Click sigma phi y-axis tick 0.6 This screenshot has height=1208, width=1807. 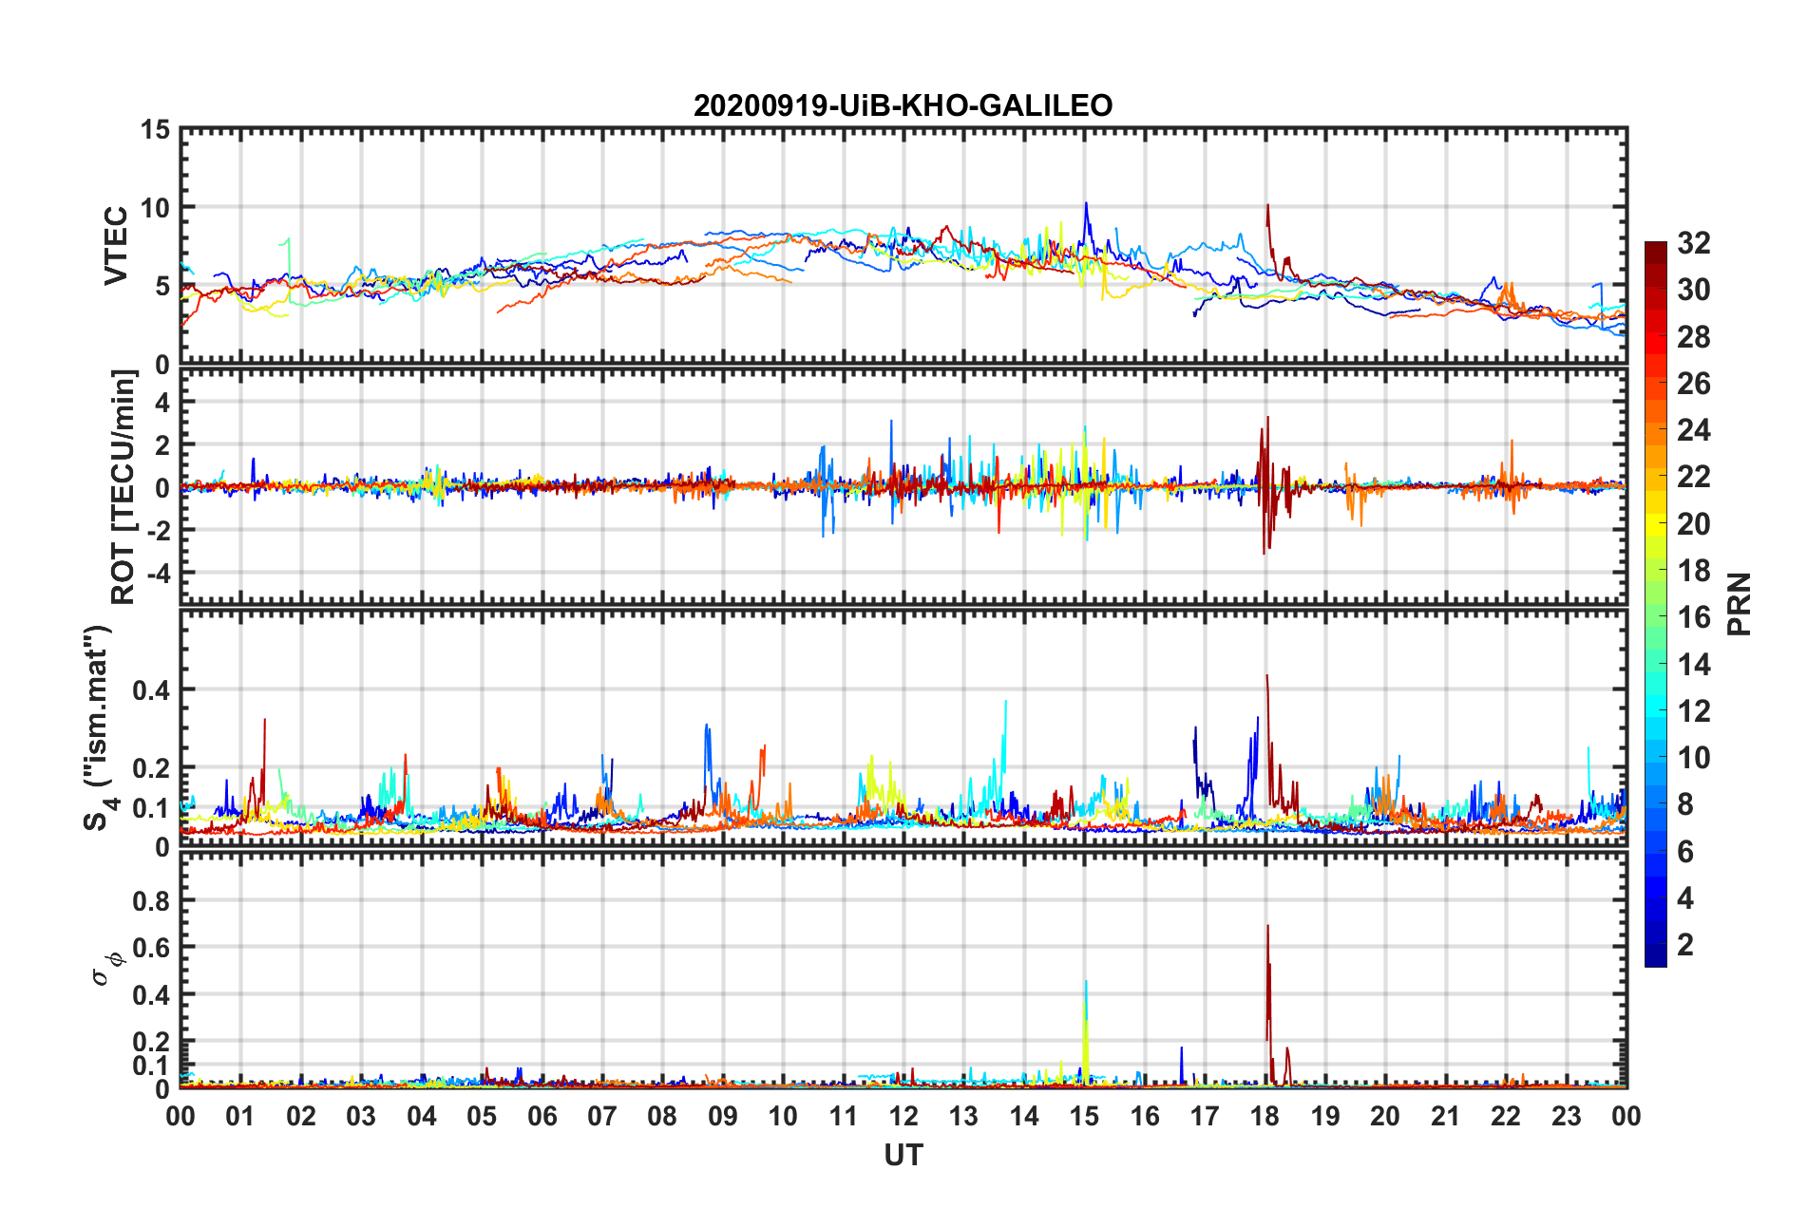(x=152, y=948)
